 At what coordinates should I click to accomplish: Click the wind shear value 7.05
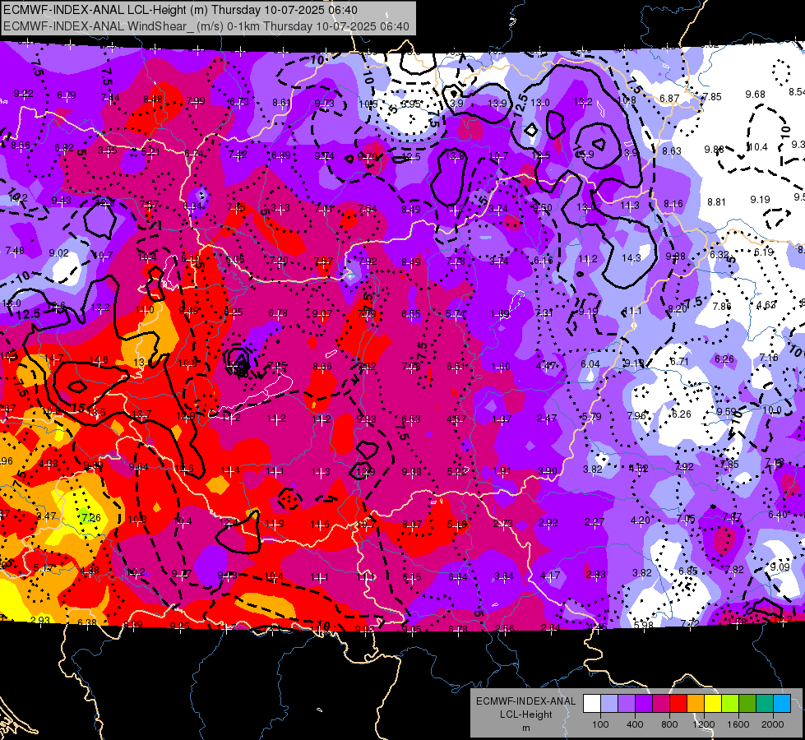(686, 519)
